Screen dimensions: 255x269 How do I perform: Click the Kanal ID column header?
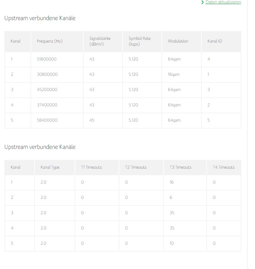(215, 41)
